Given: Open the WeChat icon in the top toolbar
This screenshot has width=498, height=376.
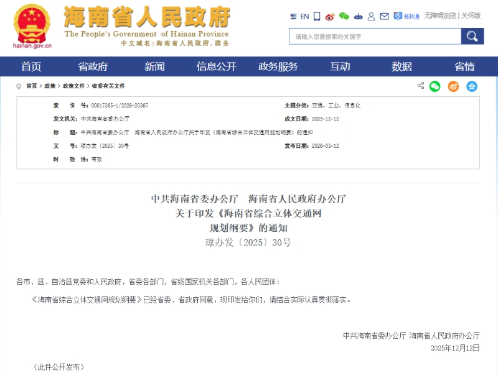Looking at the screenshot, I should pos(345,17).
